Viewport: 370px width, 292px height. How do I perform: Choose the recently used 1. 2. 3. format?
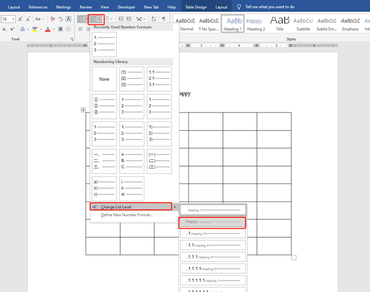pos(104,44)
